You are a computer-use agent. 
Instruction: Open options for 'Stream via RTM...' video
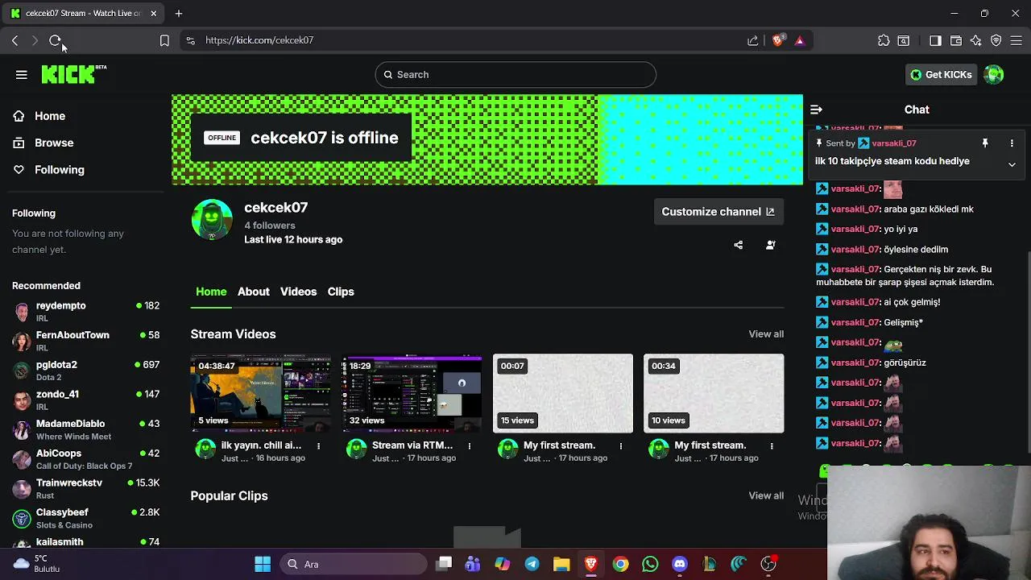(470, 445)
